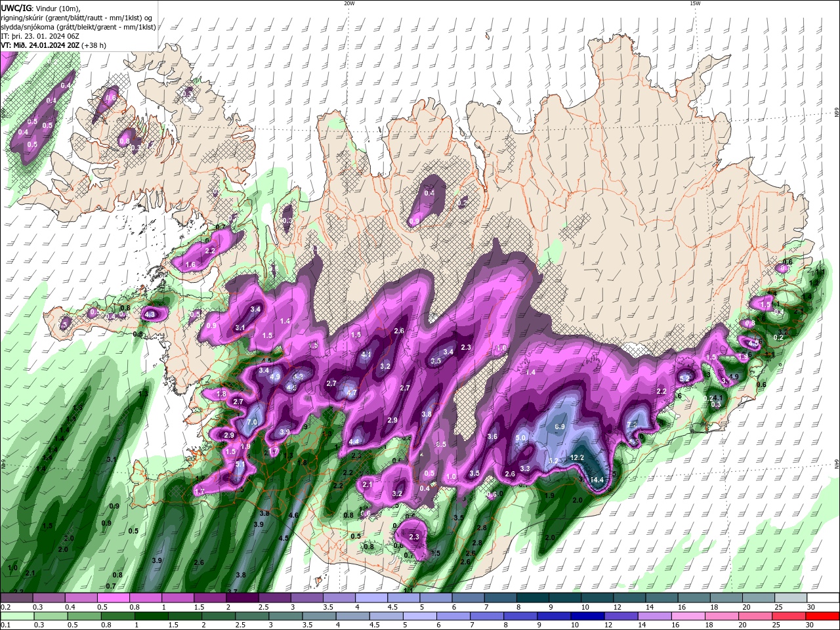Pick the white upper swatch above 30

tap(824, 598)
